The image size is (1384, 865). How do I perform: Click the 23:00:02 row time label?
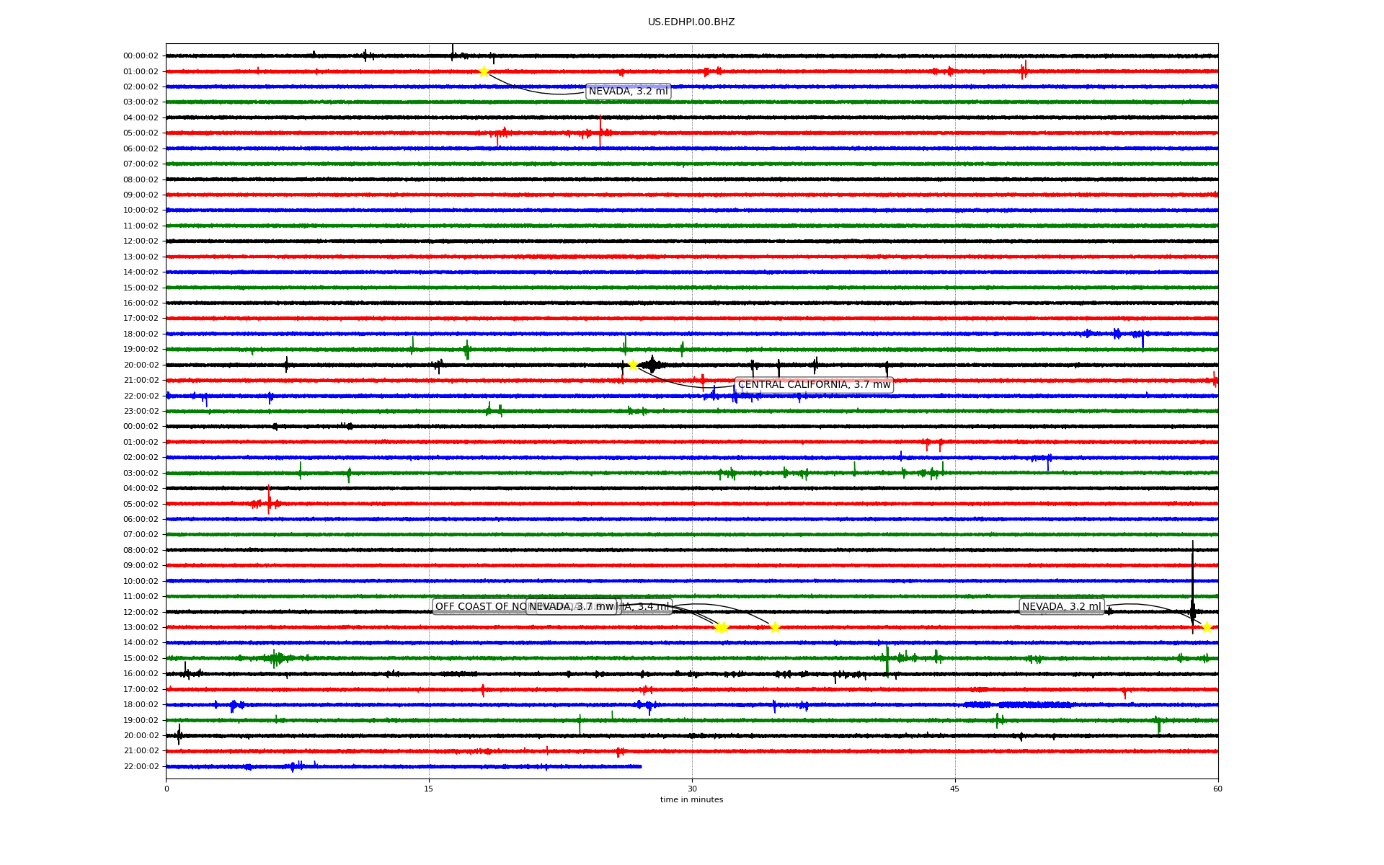(141, 412)
